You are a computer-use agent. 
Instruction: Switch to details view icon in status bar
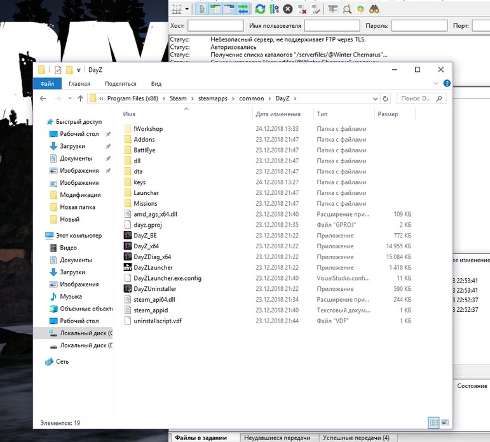coord(433,423)
